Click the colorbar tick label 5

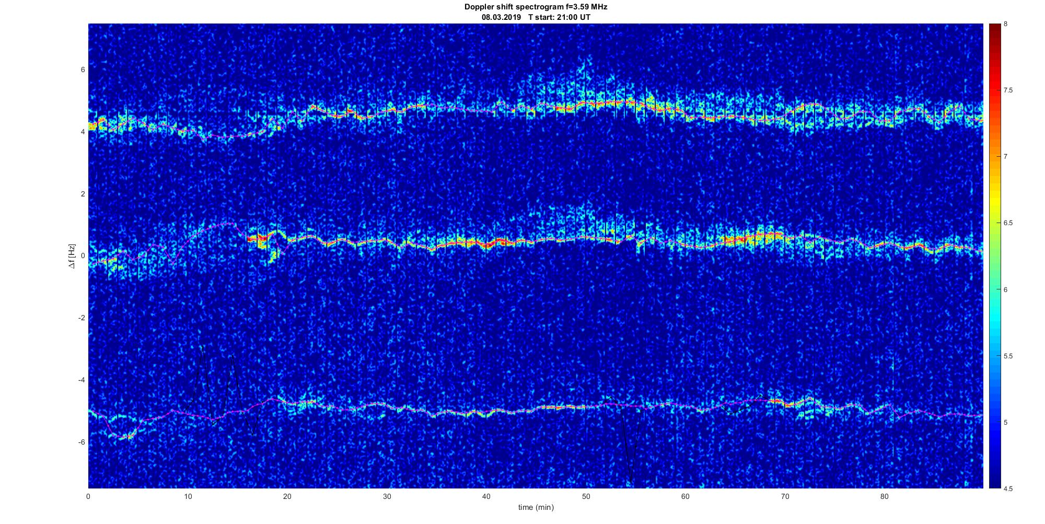[x=1005, y=422]
